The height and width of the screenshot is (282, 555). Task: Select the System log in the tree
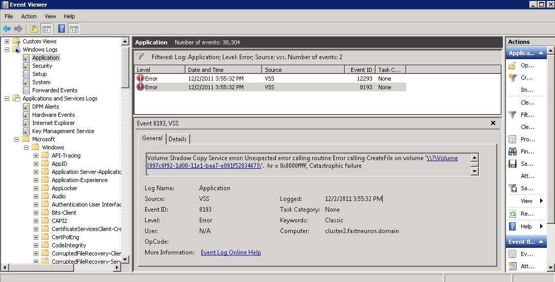pyautogui.click(x=41, y=82)
